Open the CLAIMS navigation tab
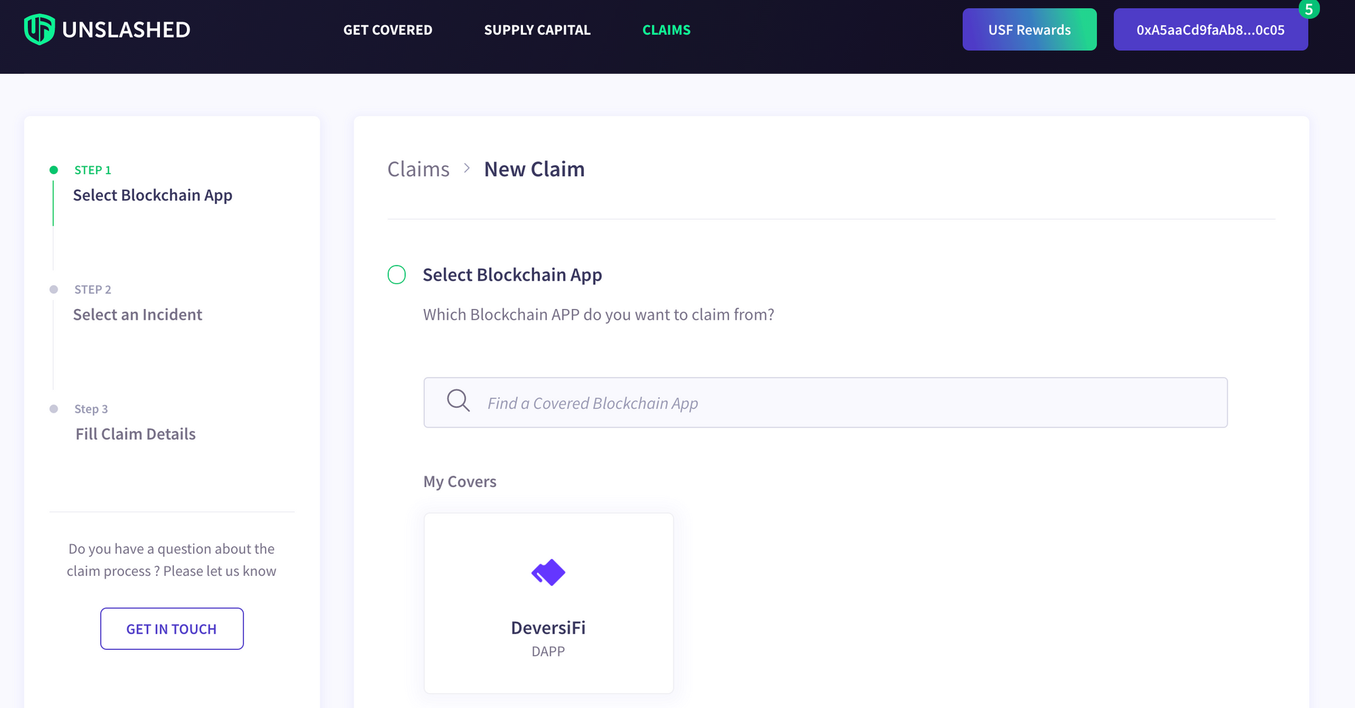Image resolution: width=1355 pixels, height=708 pixels. point(666,30)
